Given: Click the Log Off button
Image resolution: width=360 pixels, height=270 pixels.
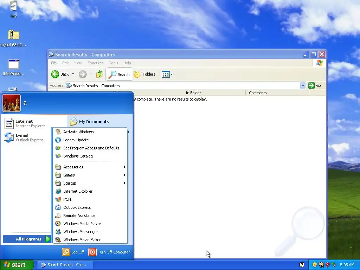Looking at the screenshot, I should pos(73,252).
